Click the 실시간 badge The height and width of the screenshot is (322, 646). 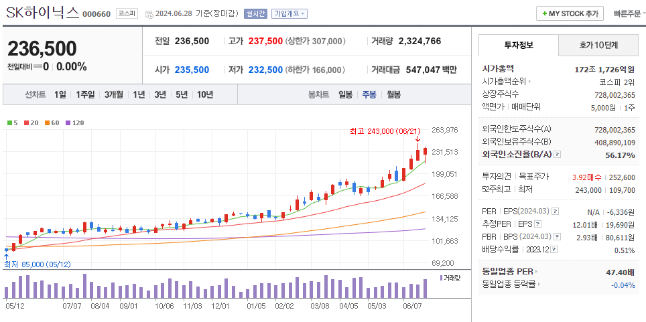click(255, 13)
